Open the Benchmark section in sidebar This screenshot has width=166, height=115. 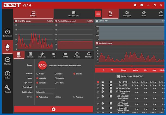[8, 33]
